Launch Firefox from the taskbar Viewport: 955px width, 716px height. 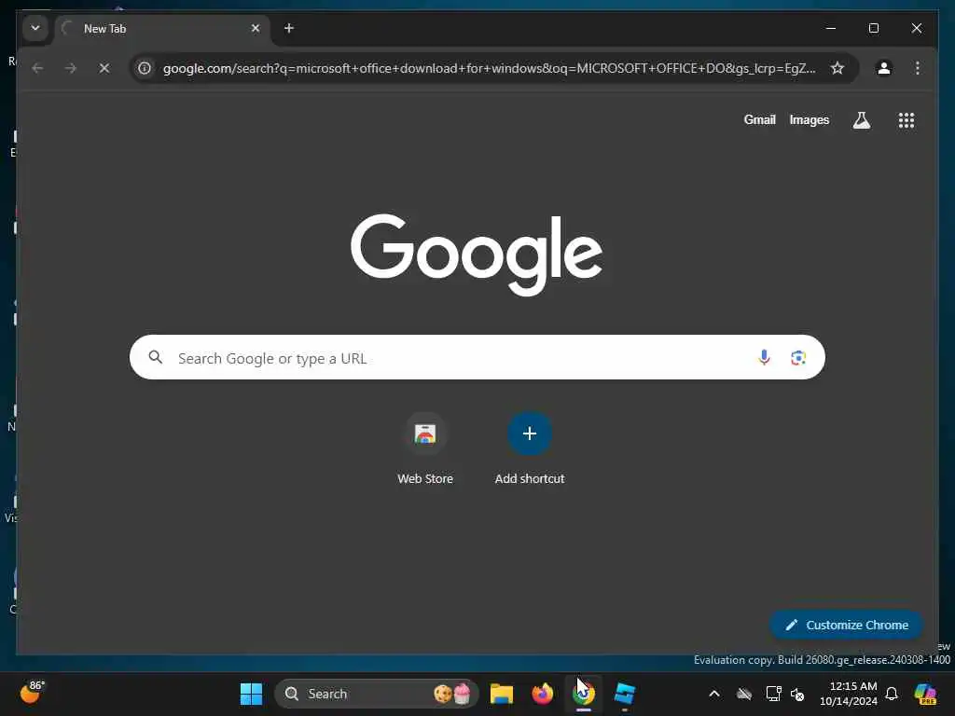[x=542, y=694]
